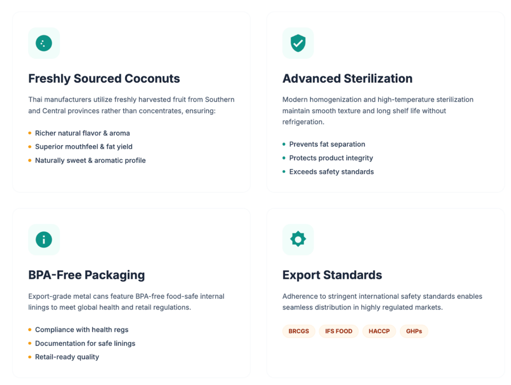Select Documentation for safe linings item
Image resolution: width=511 pixels, height=385 pixels.
[85, 344]
